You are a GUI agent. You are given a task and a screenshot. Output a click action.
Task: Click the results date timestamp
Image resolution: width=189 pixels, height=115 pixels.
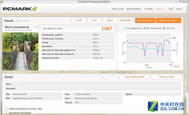click(23, 21)
